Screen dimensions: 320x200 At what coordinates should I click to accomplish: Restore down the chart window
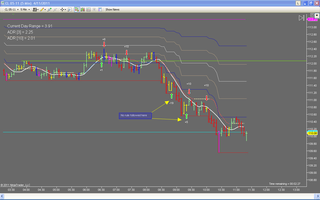tap(311, 3)
